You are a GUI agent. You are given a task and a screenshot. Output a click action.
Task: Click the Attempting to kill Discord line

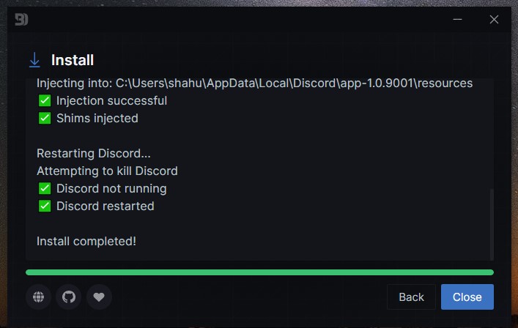click(107, 171)
